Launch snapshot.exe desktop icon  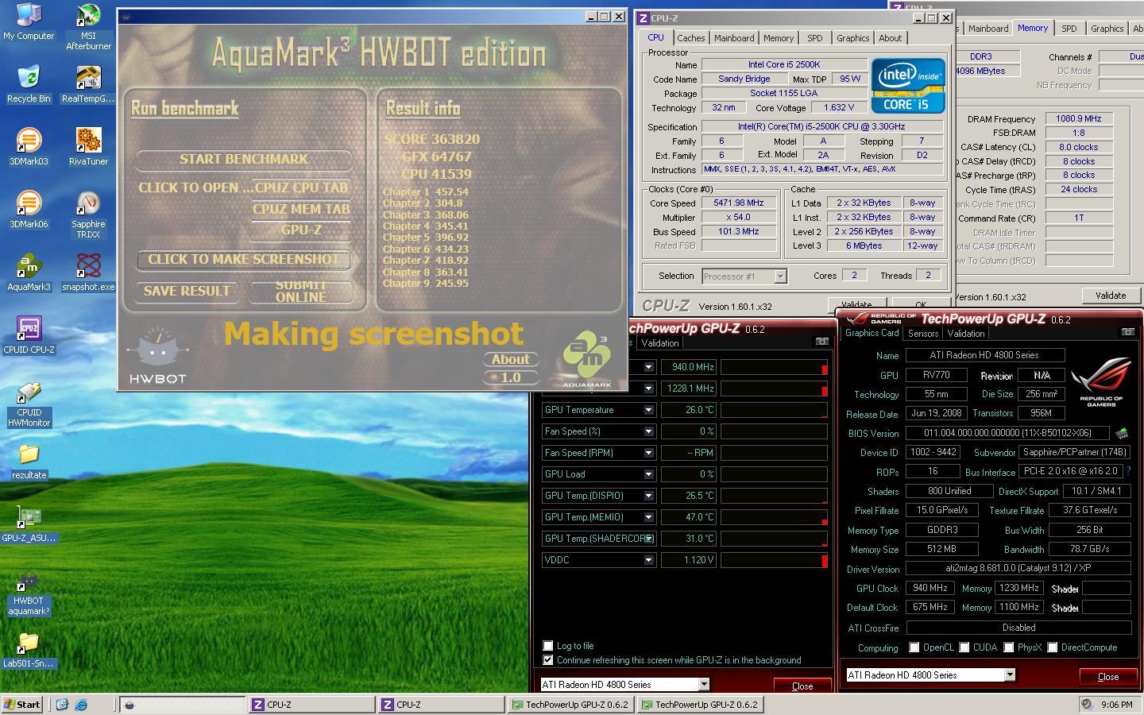coord(88,272)
